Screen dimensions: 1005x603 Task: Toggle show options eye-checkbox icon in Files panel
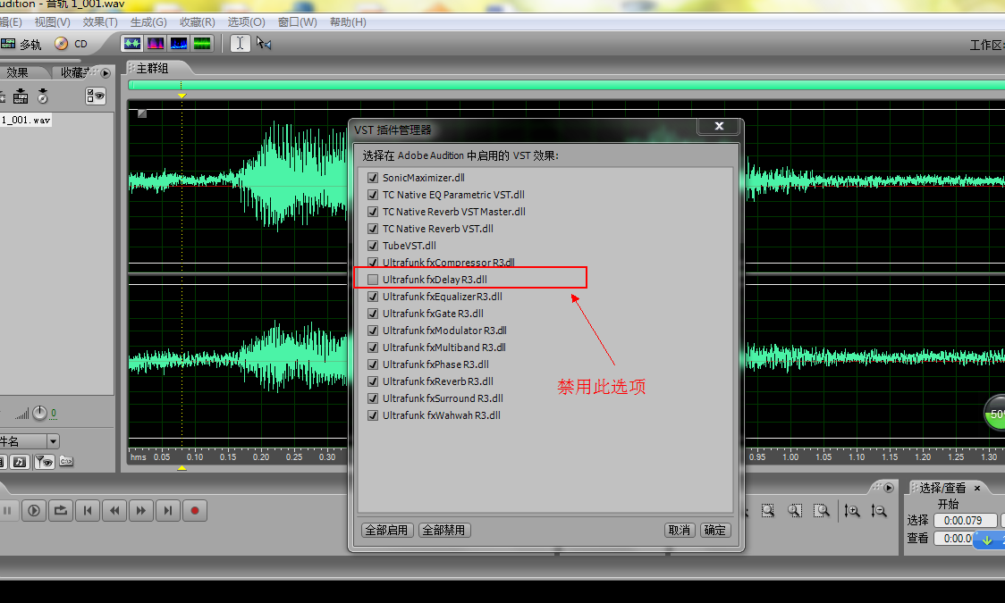pyautogui.click(x=96, y=96)
